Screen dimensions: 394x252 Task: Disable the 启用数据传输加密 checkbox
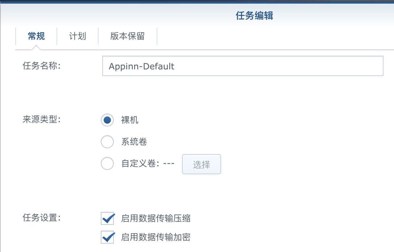point(108,237)
